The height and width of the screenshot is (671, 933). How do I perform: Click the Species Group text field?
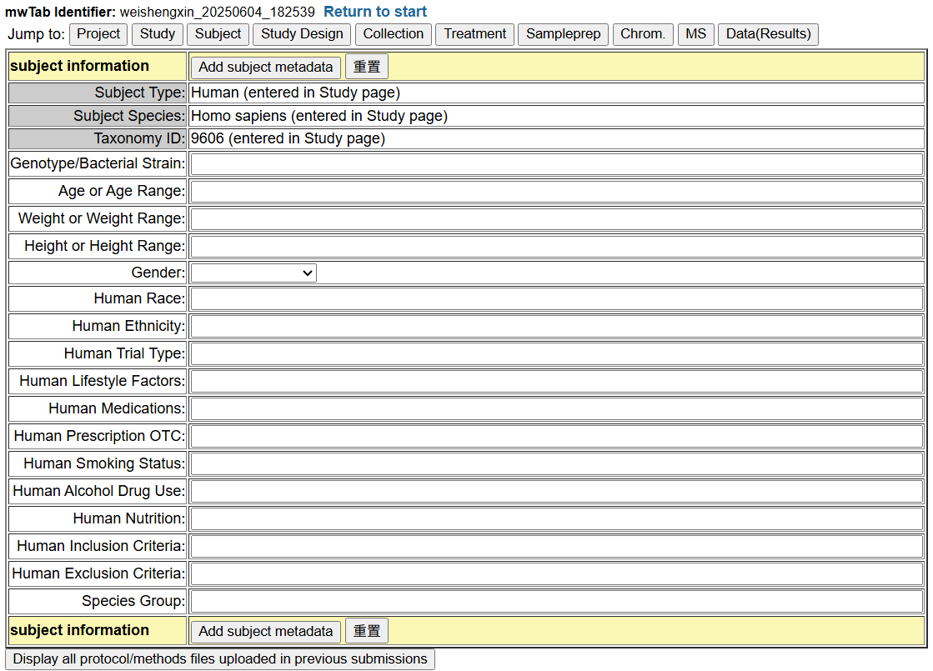[x=556, y=601]
